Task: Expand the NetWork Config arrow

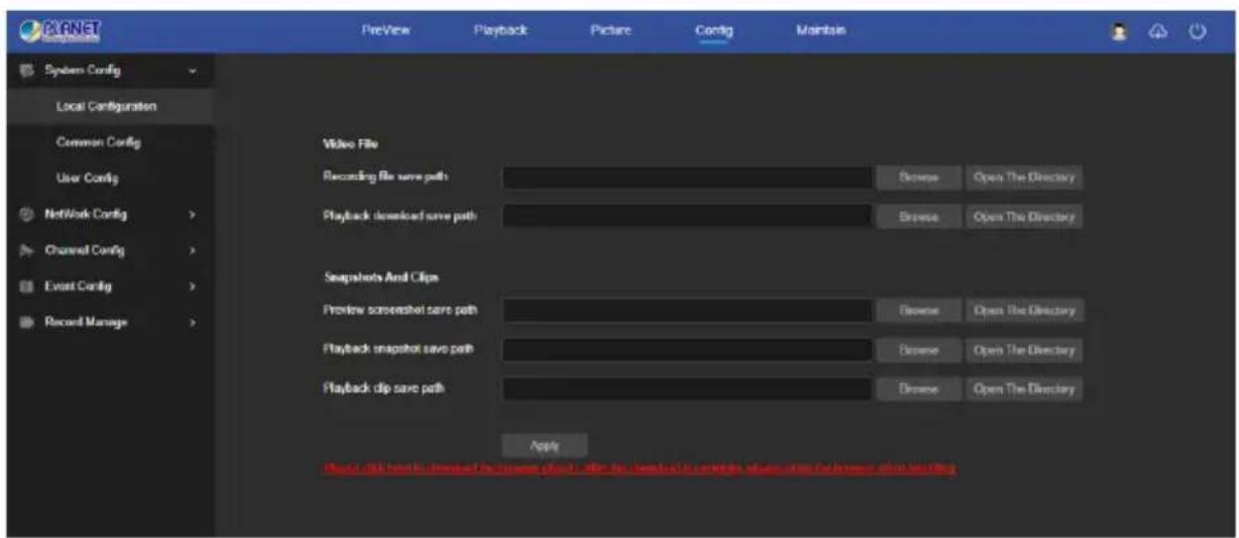Action: 192,214
